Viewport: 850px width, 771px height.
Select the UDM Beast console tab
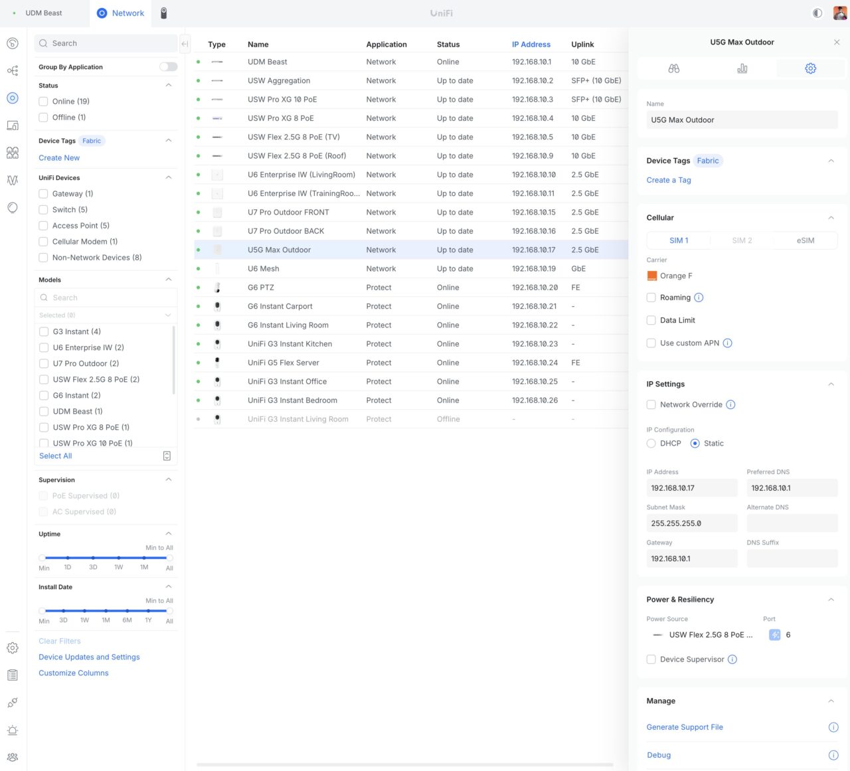click(x=44, y=13)
